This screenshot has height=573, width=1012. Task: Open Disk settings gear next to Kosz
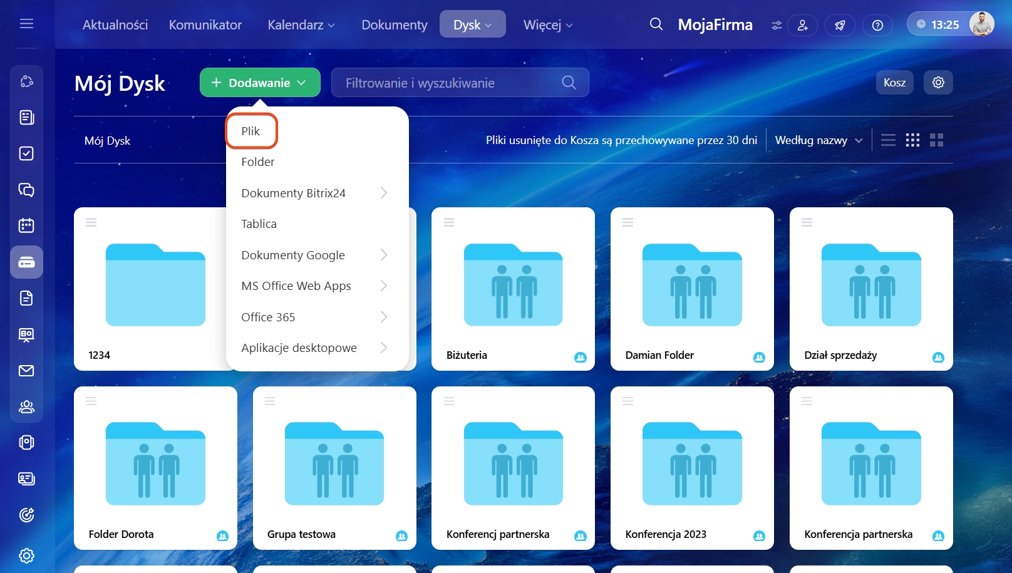click(x=937, y=83)
